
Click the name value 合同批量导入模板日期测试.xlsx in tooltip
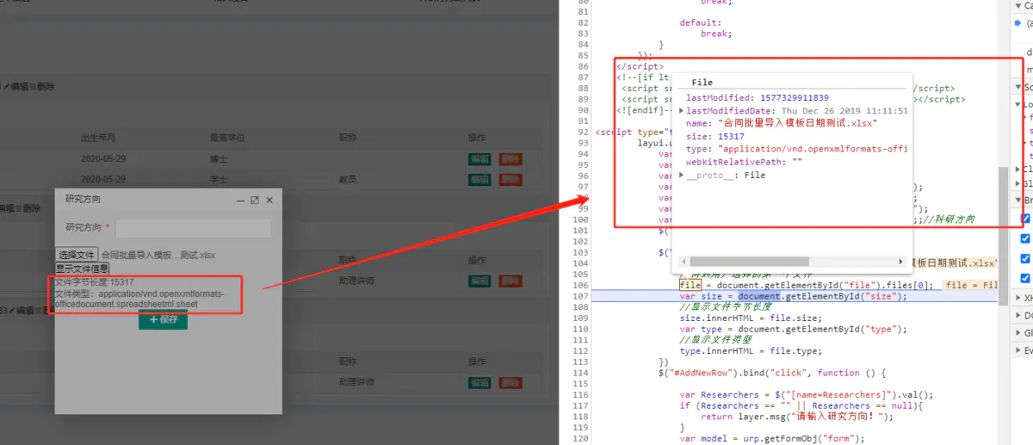[796, 123]
